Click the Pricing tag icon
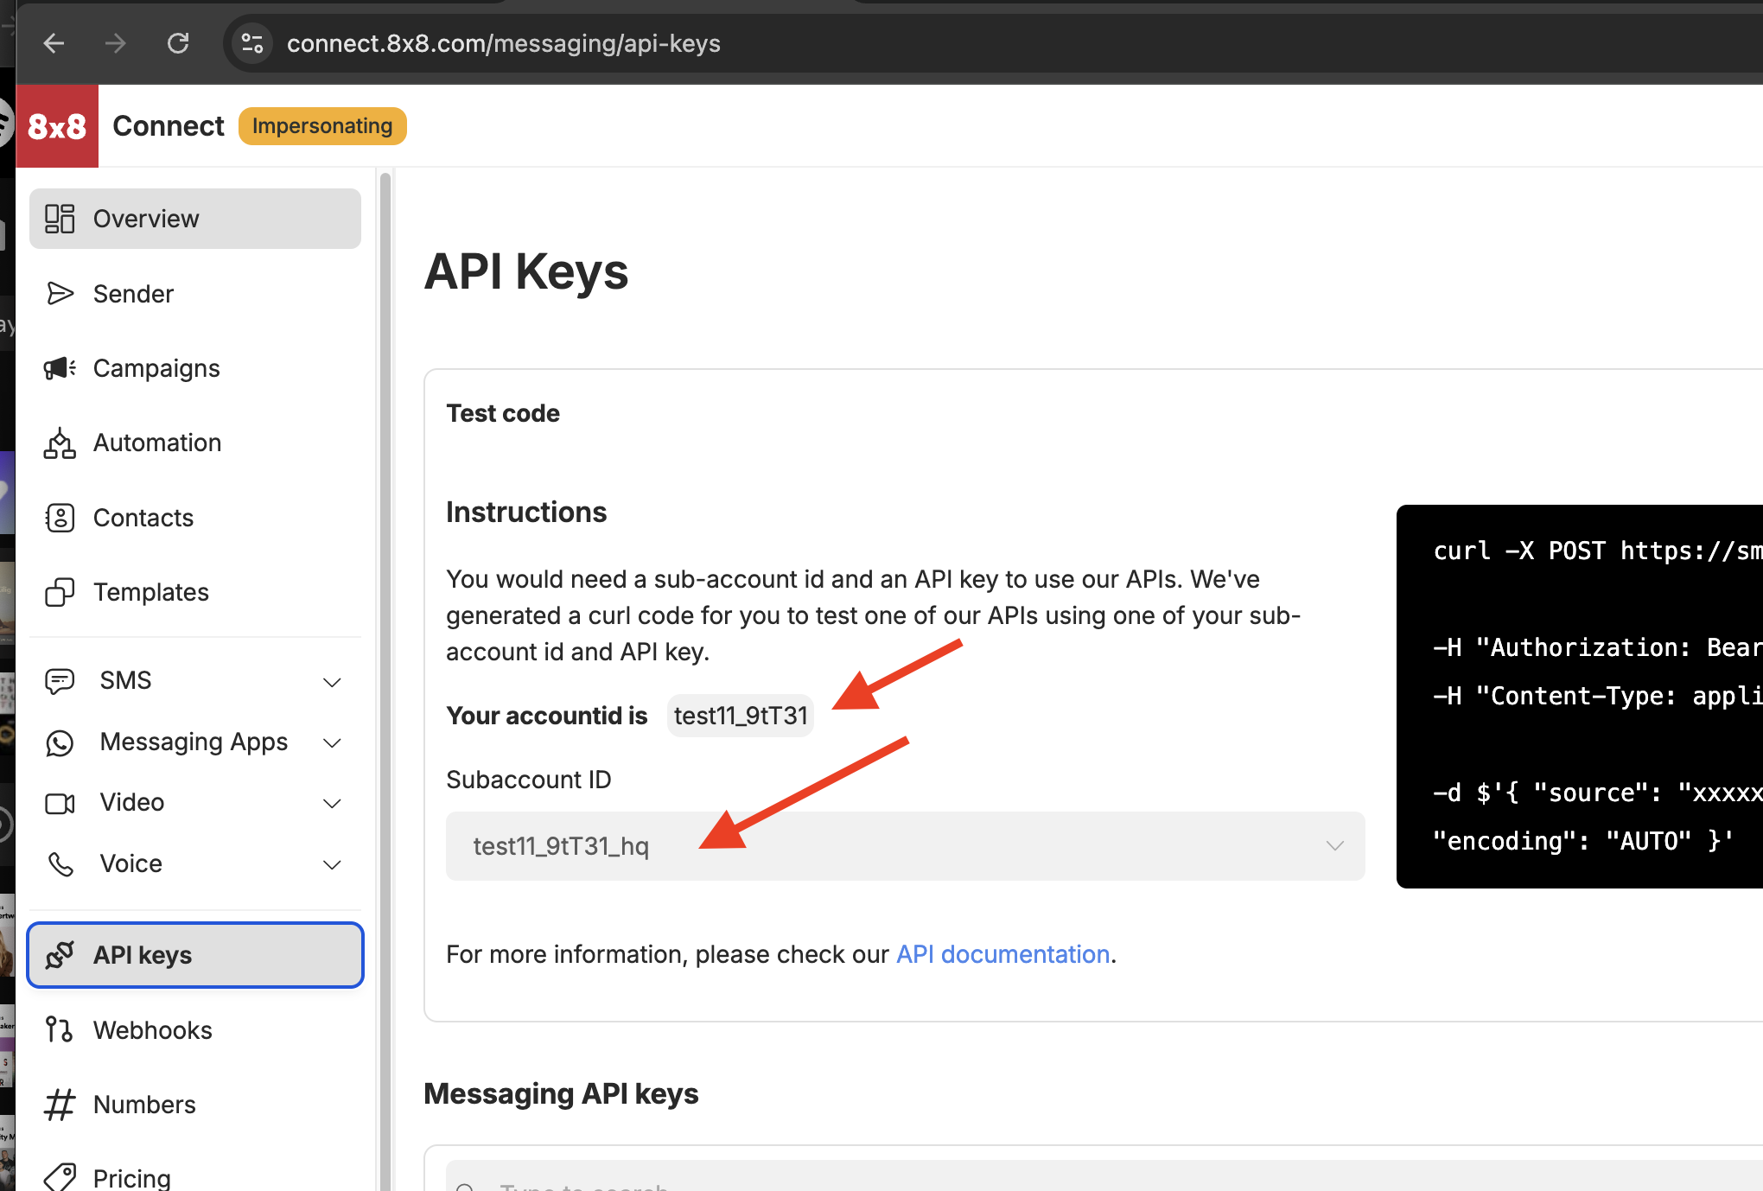This screenshot has height=1191, width=1763. tap(60, 1177)
